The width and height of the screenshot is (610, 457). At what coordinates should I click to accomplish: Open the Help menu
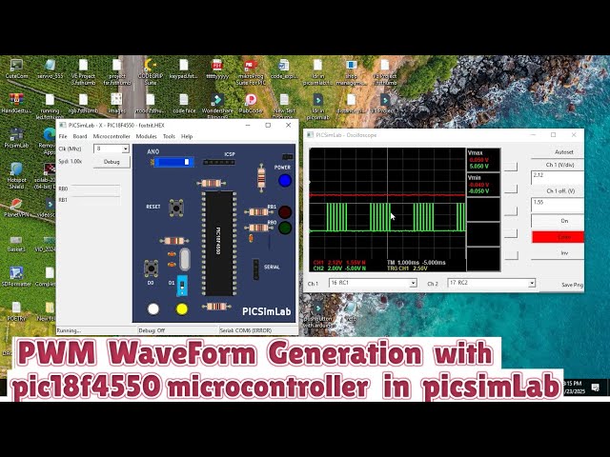pos(187,136)
